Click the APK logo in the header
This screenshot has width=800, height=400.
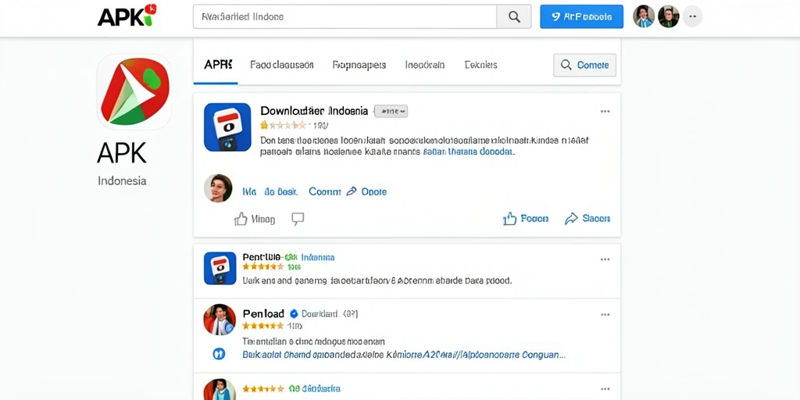127,16
